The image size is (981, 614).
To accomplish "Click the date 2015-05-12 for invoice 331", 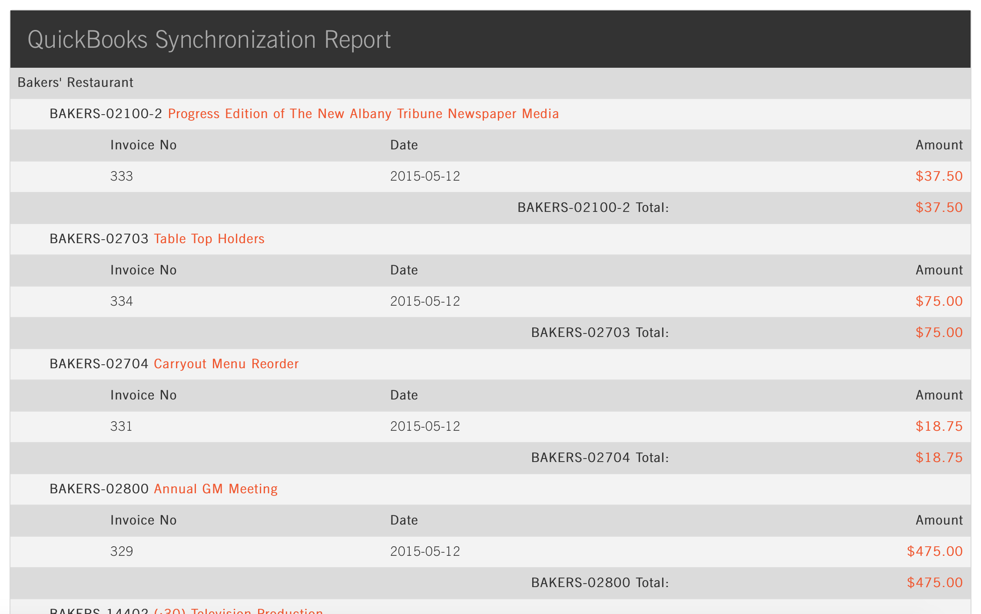I will (425, 426).
